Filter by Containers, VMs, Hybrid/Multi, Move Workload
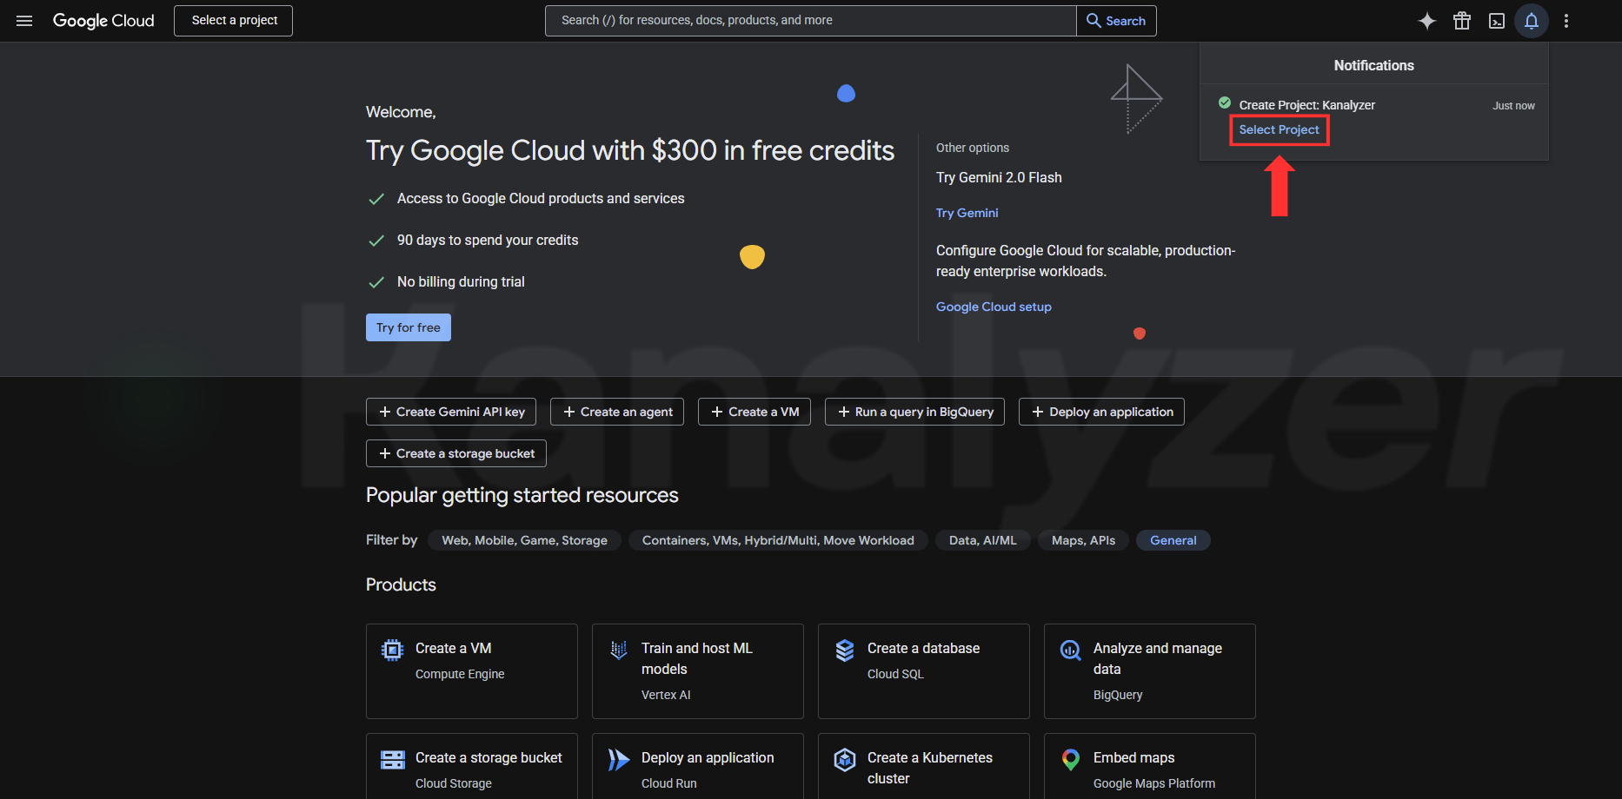The image size is (1622, 799). coord(778,540)
